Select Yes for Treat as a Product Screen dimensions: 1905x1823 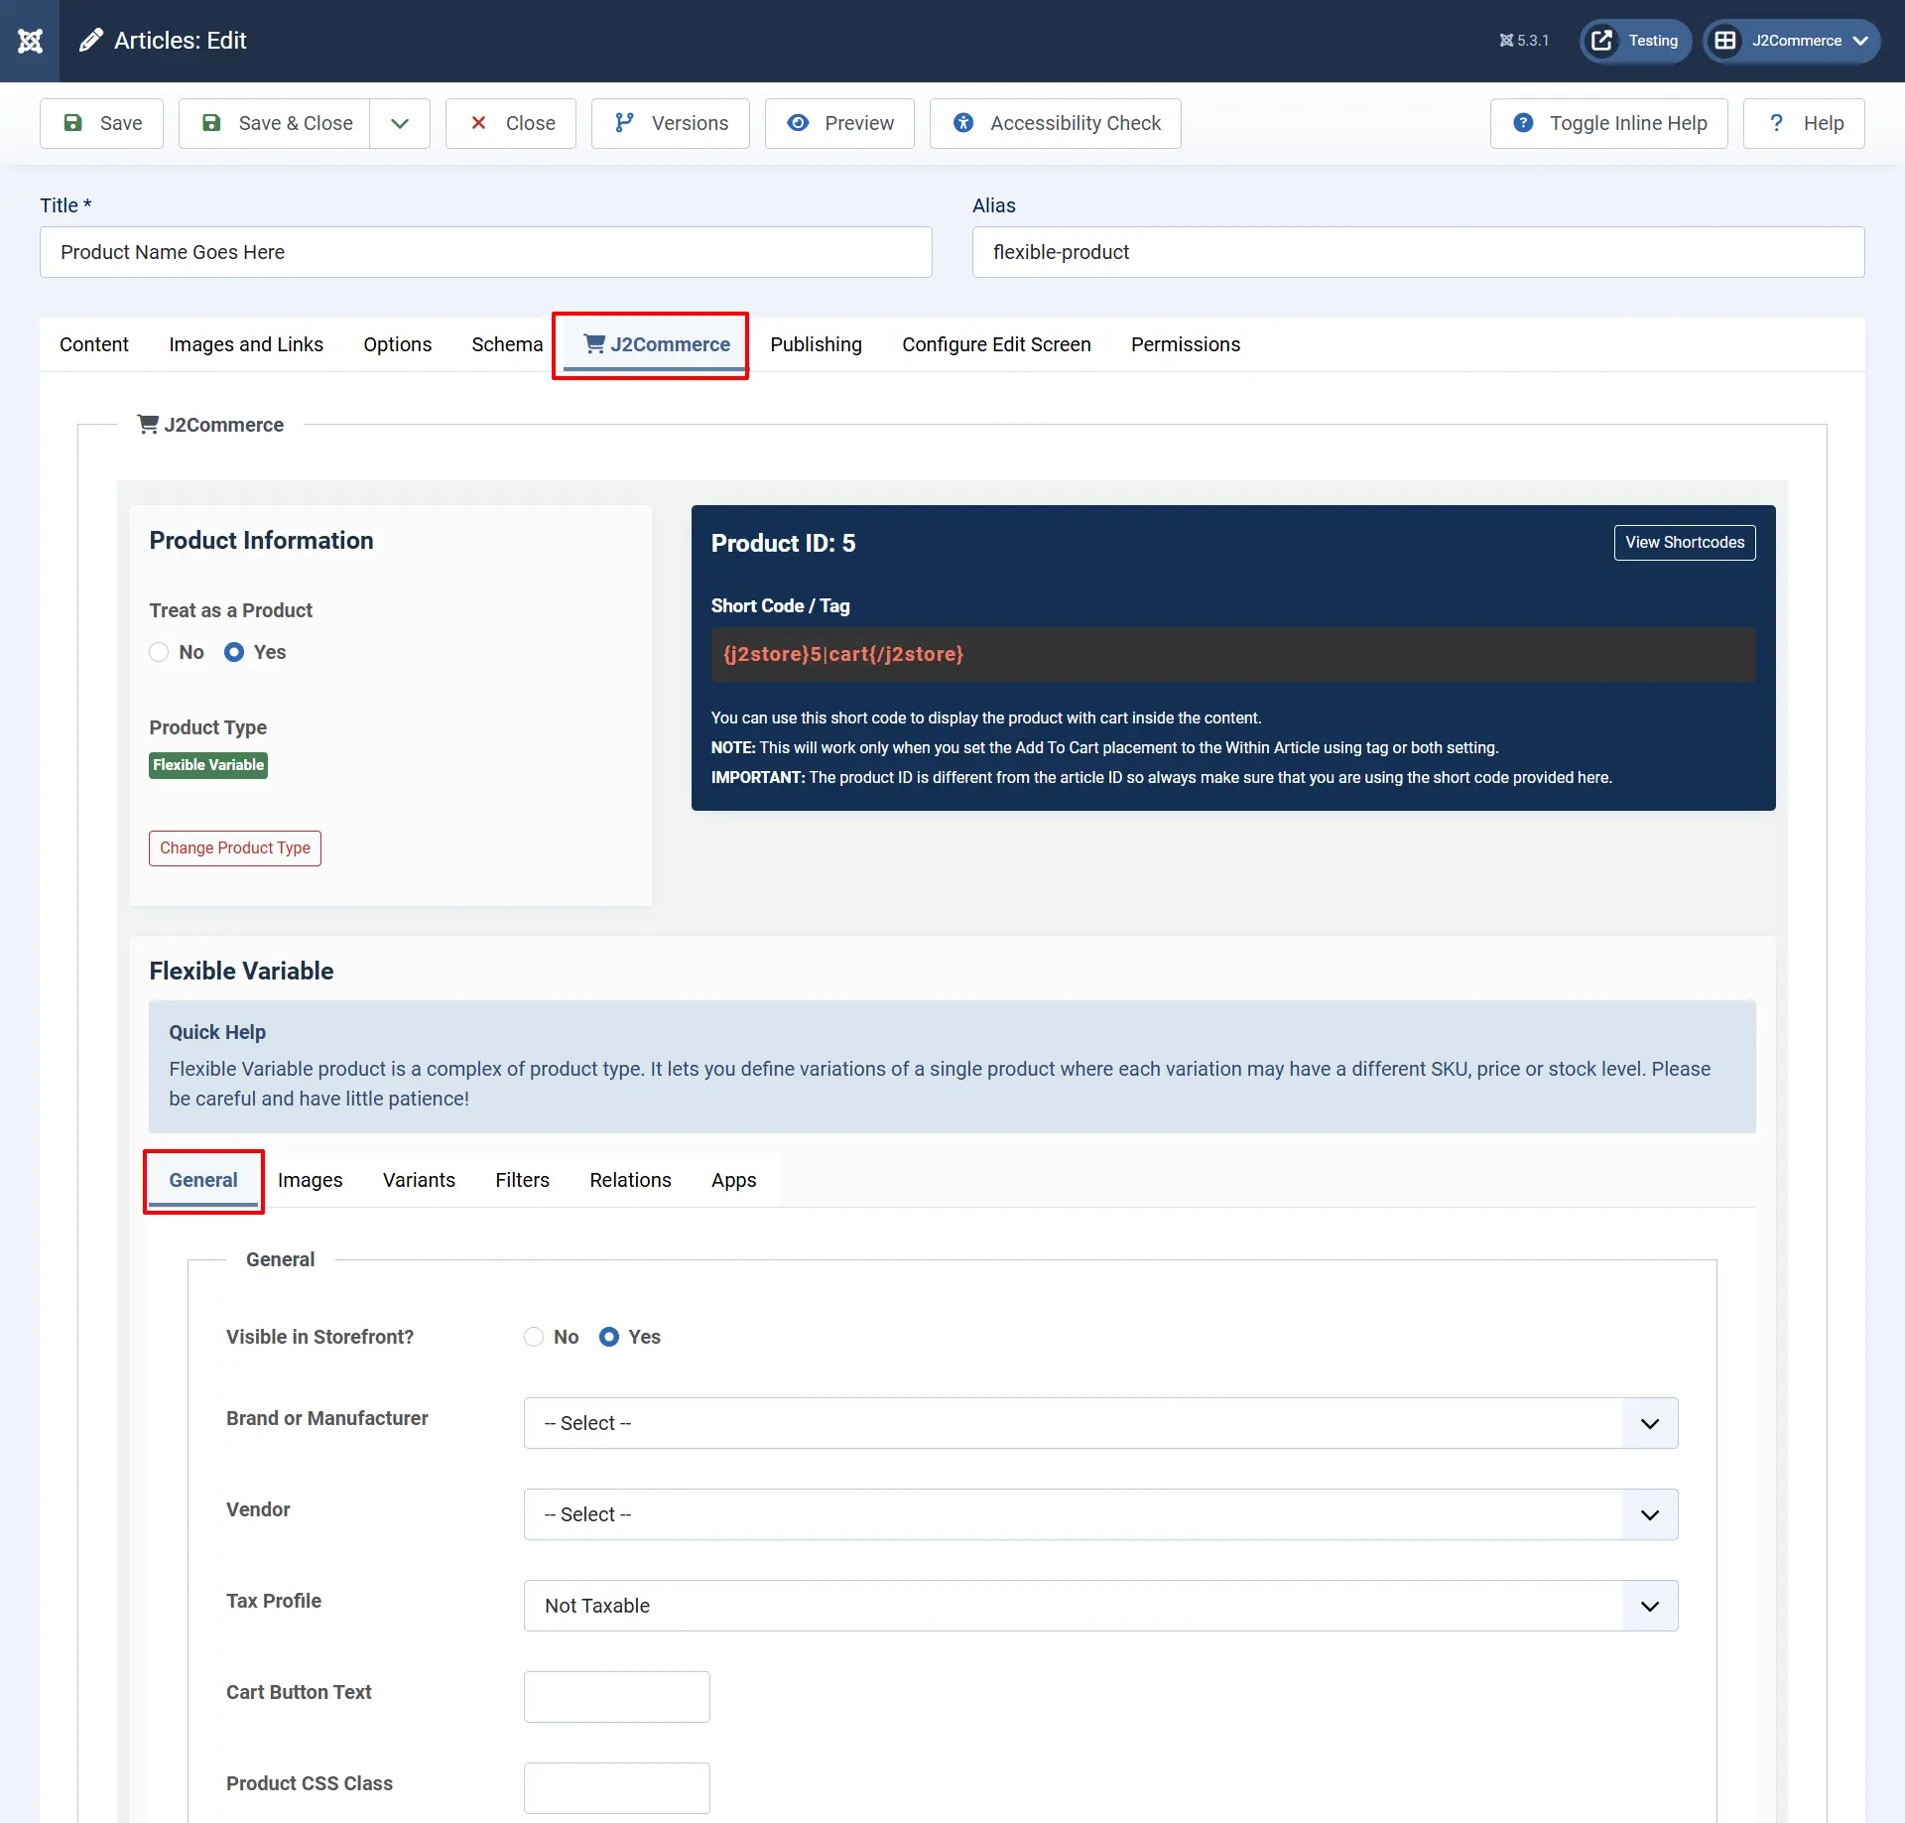pyautogui.click(x=234, y=652)
